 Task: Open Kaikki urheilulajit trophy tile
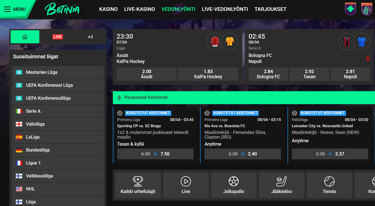pos(138,185)
